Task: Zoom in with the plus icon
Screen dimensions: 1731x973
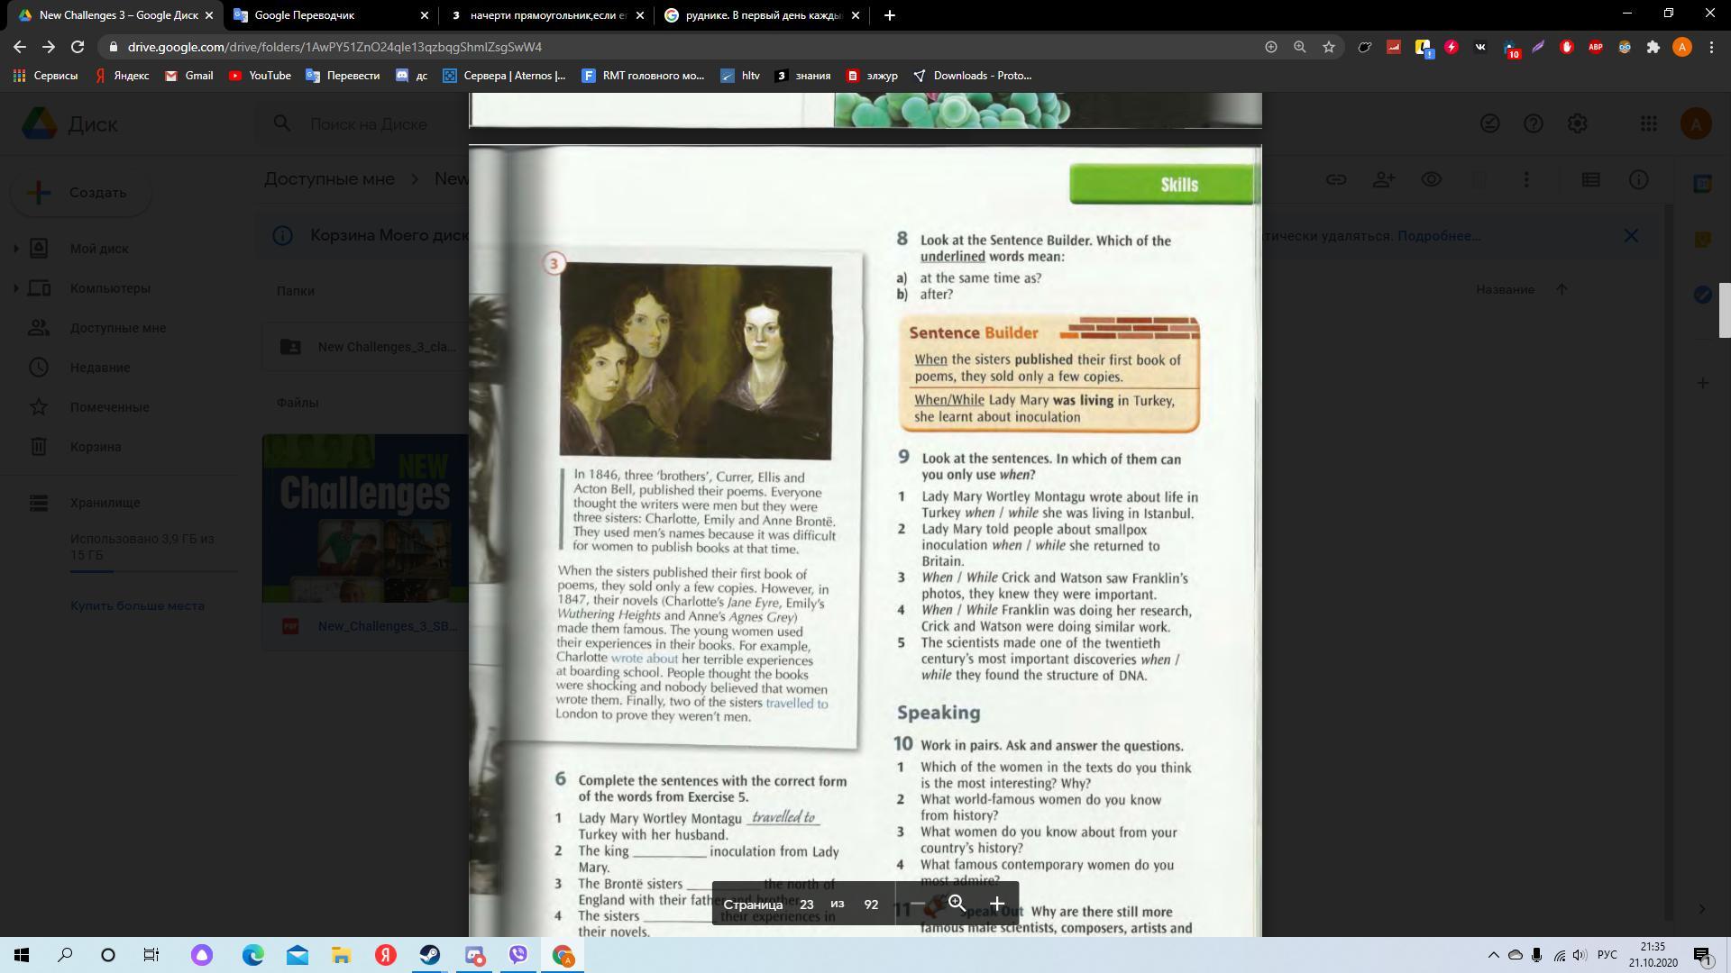Action: click(x=997, y=904)
